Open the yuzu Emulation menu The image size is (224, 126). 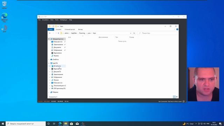point(45,20)
